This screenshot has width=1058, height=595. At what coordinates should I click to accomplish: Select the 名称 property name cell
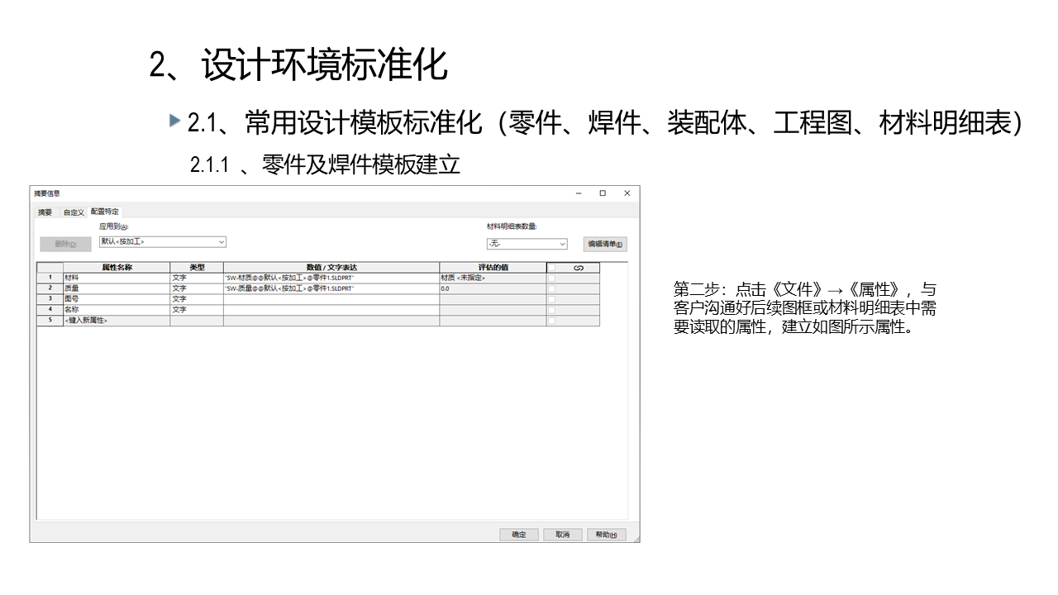(116, 310)
